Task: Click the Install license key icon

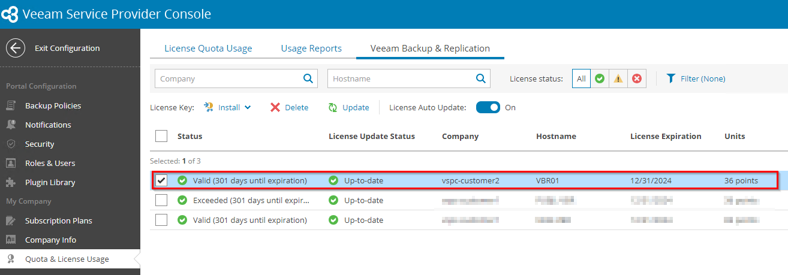Action: coord(209,107)
